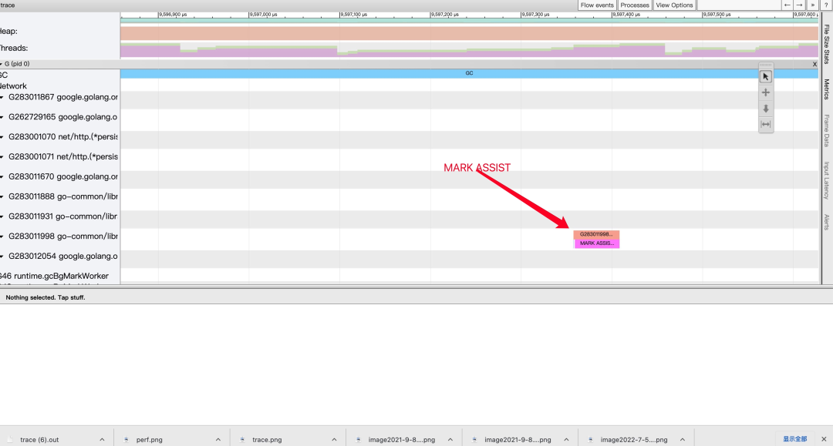Click the right arrow navigation button
Viewport: 833px width, 446px height.
(x=800, y=5)
